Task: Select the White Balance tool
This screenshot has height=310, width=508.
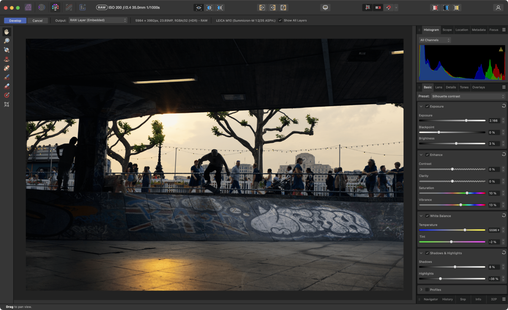Action: pos(6,50)
